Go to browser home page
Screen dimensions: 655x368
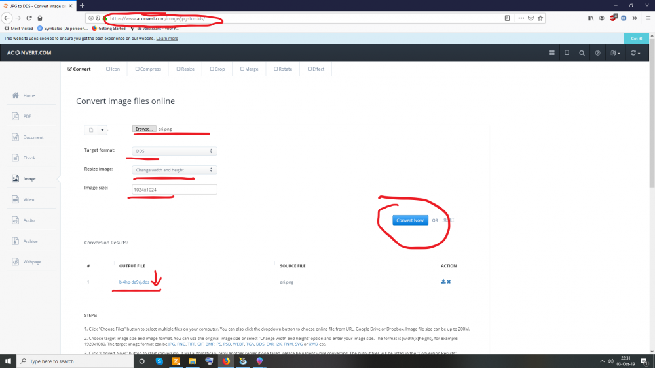(40, 18)
